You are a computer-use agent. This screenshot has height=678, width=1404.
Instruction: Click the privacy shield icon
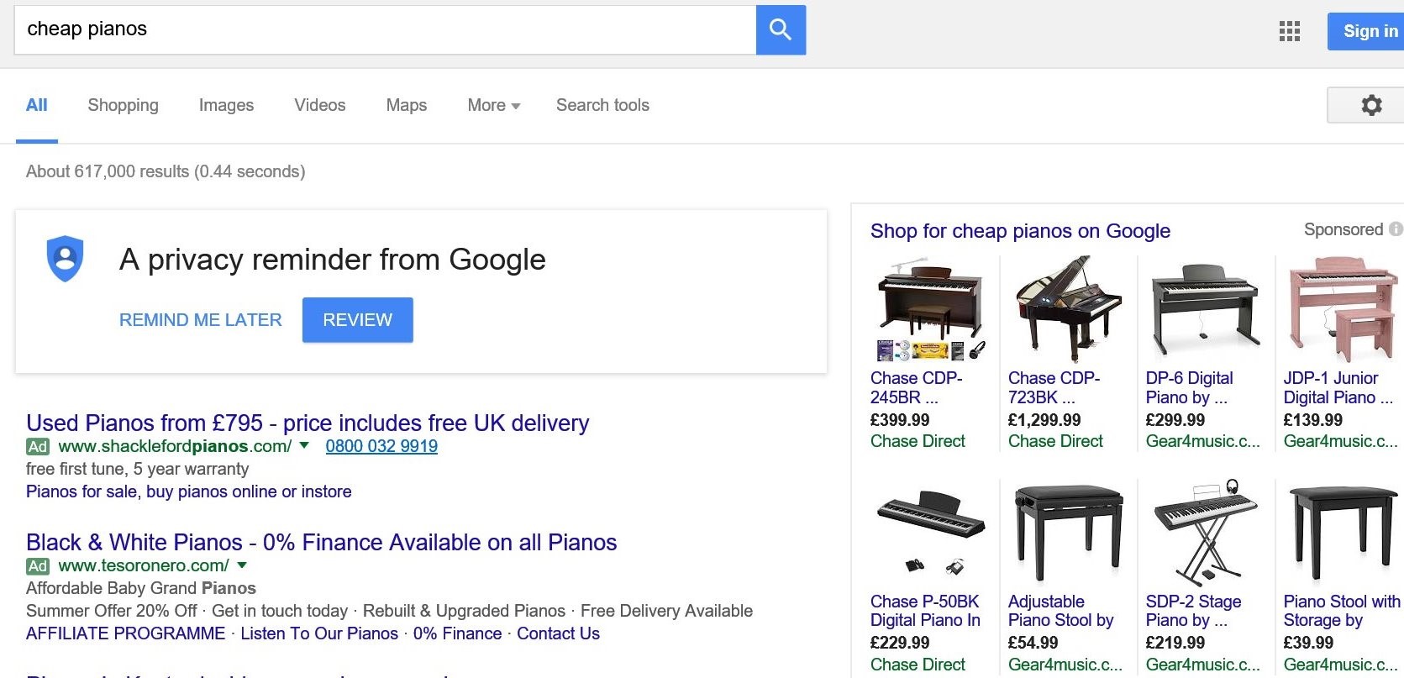[x=66, y=259]
